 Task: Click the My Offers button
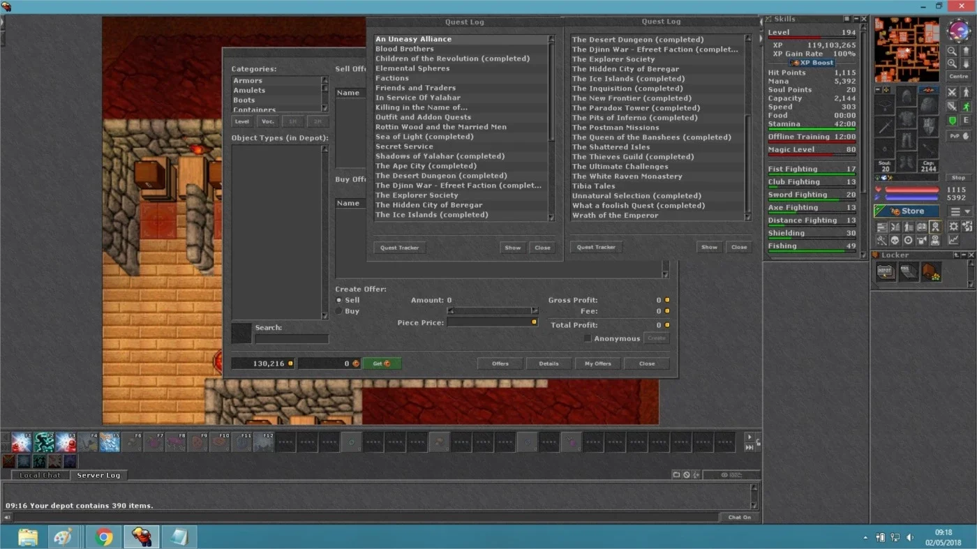point(598,363)
